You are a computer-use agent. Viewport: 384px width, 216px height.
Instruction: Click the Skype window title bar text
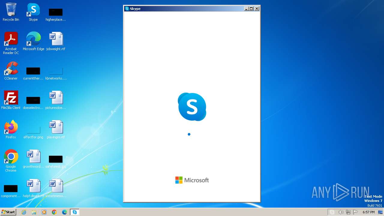(x=135, y=9)
